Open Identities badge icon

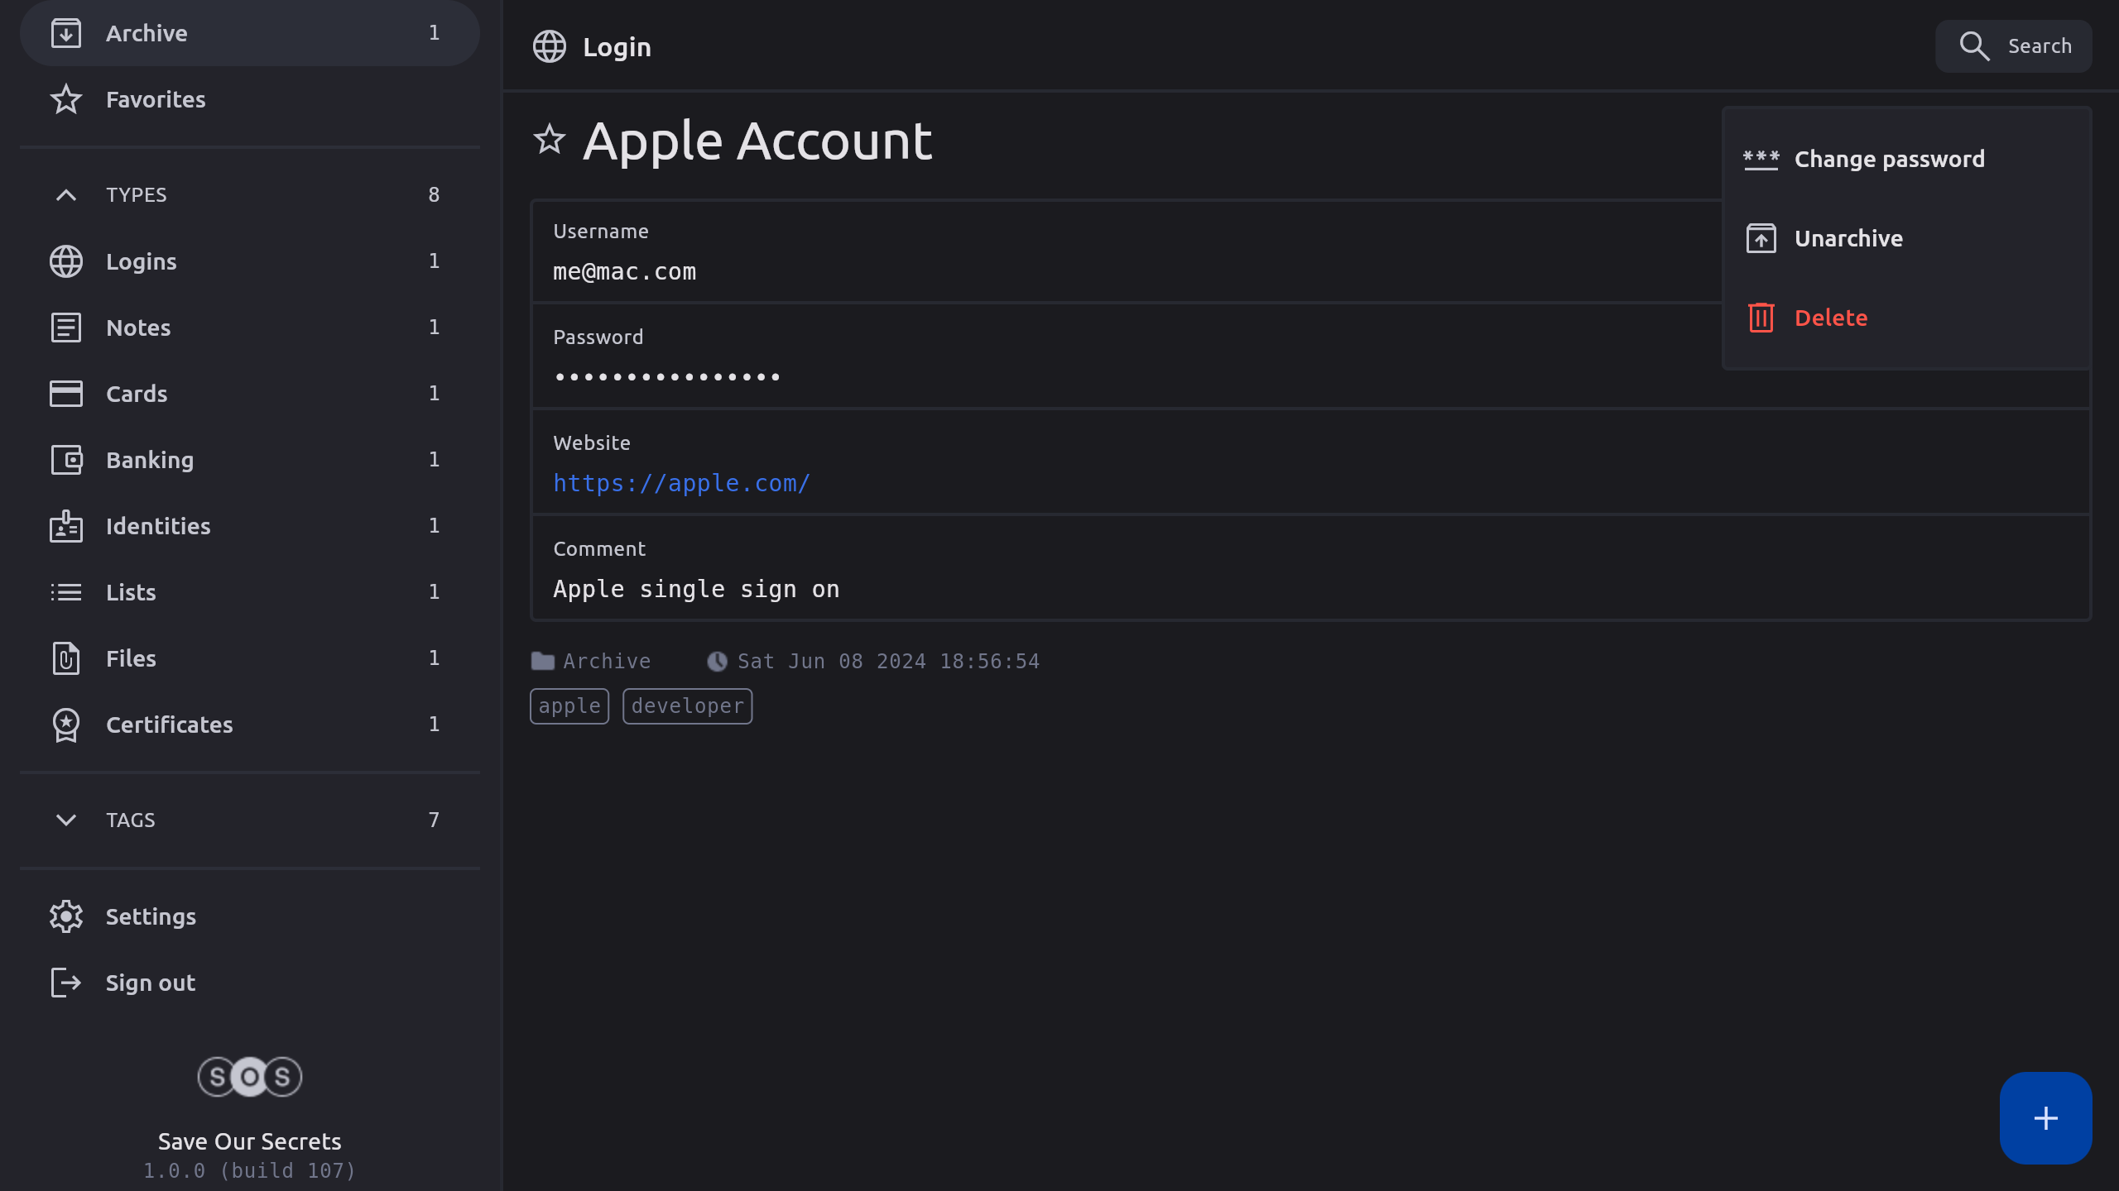tap(66, 526)
